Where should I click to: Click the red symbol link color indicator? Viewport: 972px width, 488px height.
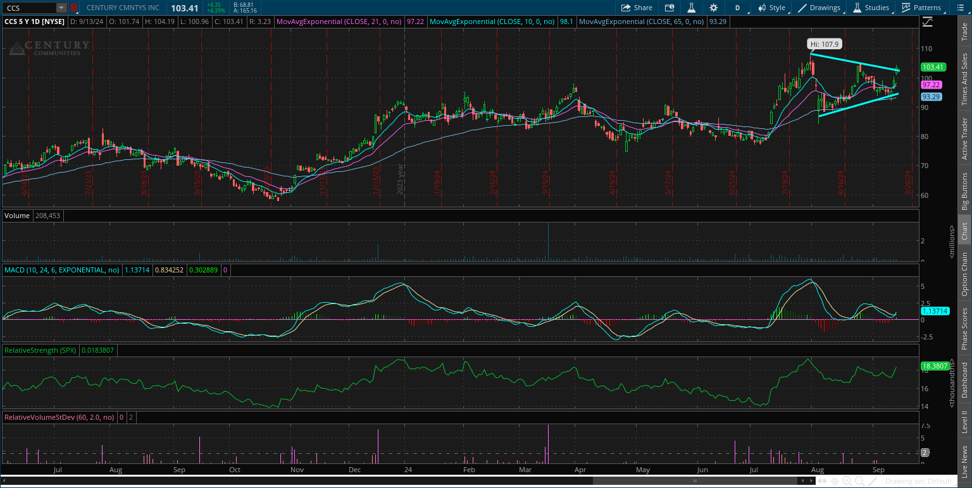[x=73, y=8]
